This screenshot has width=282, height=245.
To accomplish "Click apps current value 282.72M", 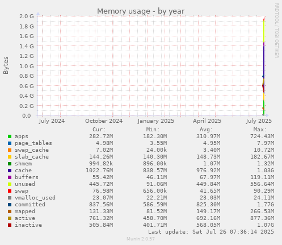I will 101,136.
